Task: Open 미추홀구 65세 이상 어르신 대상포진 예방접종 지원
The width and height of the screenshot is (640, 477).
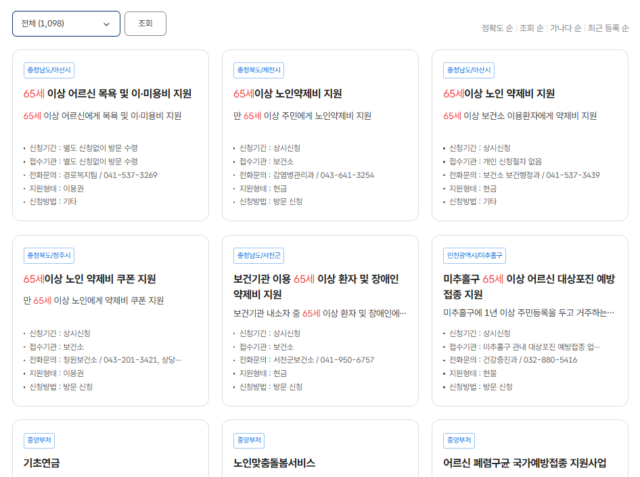Action: tap(529, 286)
